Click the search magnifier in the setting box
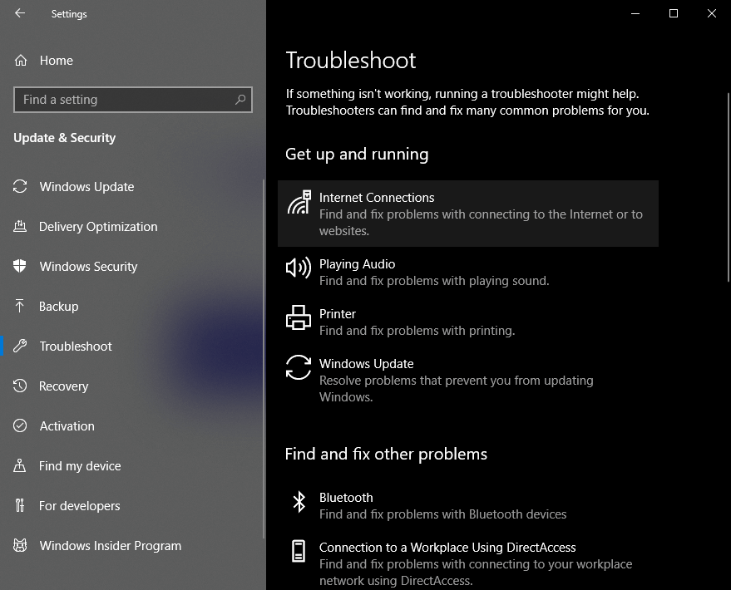This screenshot has height=590, width=731. click(x=241, y=99)
